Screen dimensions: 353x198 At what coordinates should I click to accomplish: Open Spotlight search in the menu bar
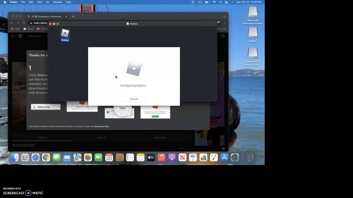point(221,2)
